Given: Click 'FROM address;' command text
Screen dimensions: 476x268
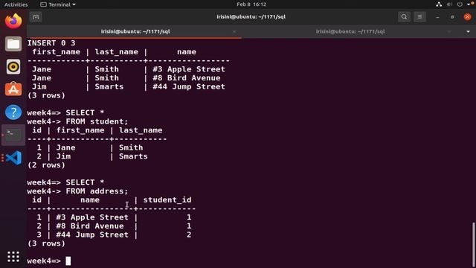Looking at the screenshot, I should point(97,191).
